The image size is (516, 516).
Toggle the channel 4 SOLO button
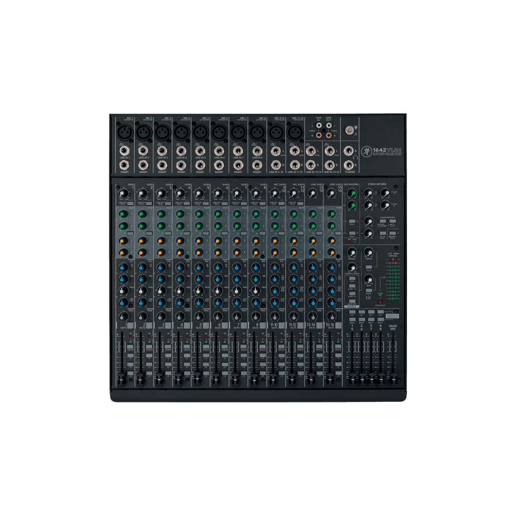click(187, 347)
